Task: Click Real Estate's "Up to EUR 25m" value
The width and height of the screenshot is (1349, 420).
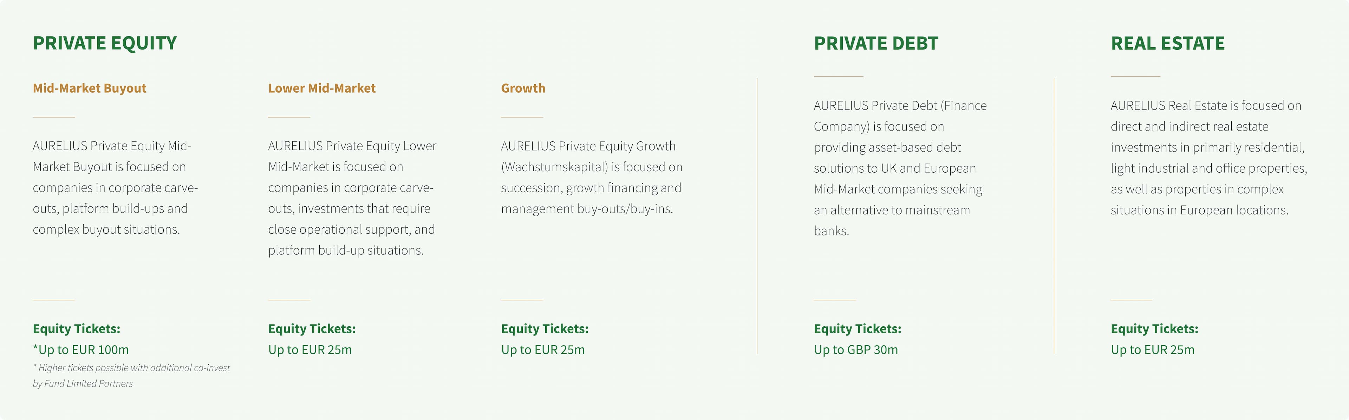Action: click(1152, 349)
